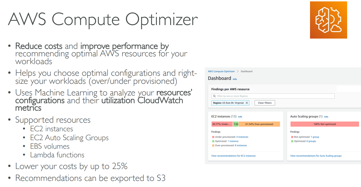Select the red 30.77% Under-provisioned bar segment
Image resolution: width=361 pixels, height=187 pixels.
222,124
